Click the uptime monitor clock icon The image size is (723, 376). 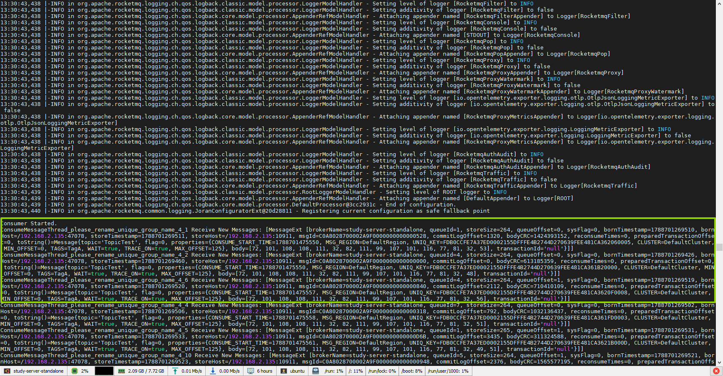click(251, 371)
